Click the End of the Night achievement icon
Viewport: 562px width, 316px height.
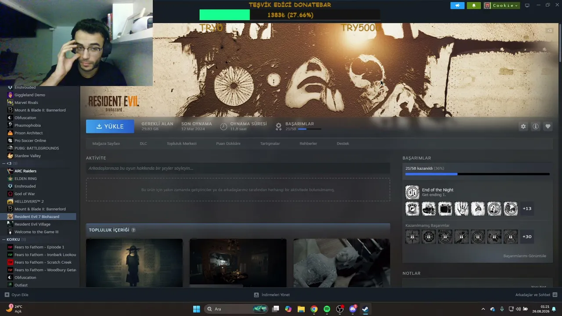[x=412, y=192]
